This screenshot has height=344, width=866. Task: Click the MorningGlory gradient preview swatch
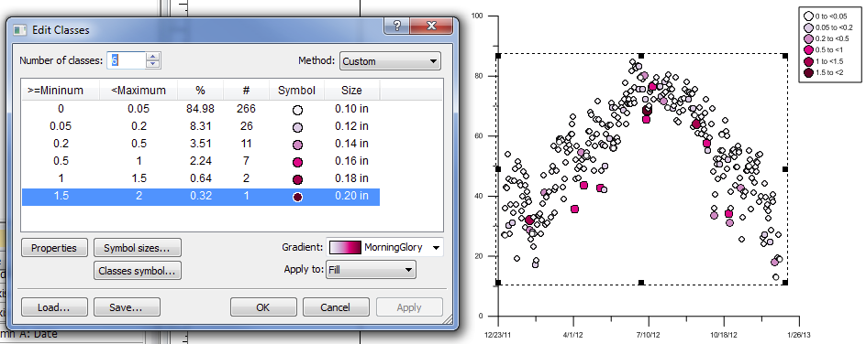point(346,248)
